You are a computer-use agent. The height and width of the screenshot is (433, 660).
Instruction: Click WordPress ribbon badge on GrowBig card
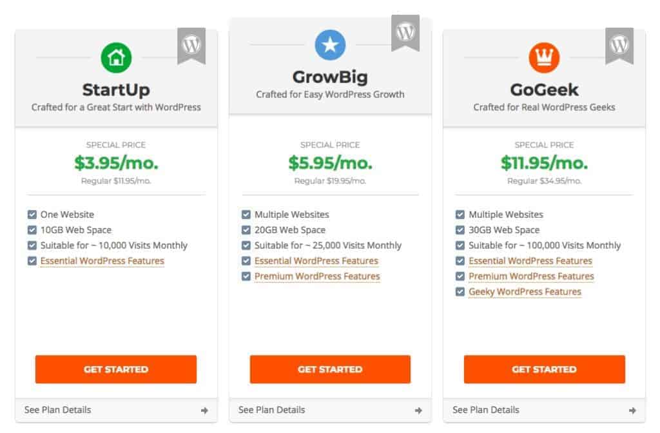click(405, 33)
